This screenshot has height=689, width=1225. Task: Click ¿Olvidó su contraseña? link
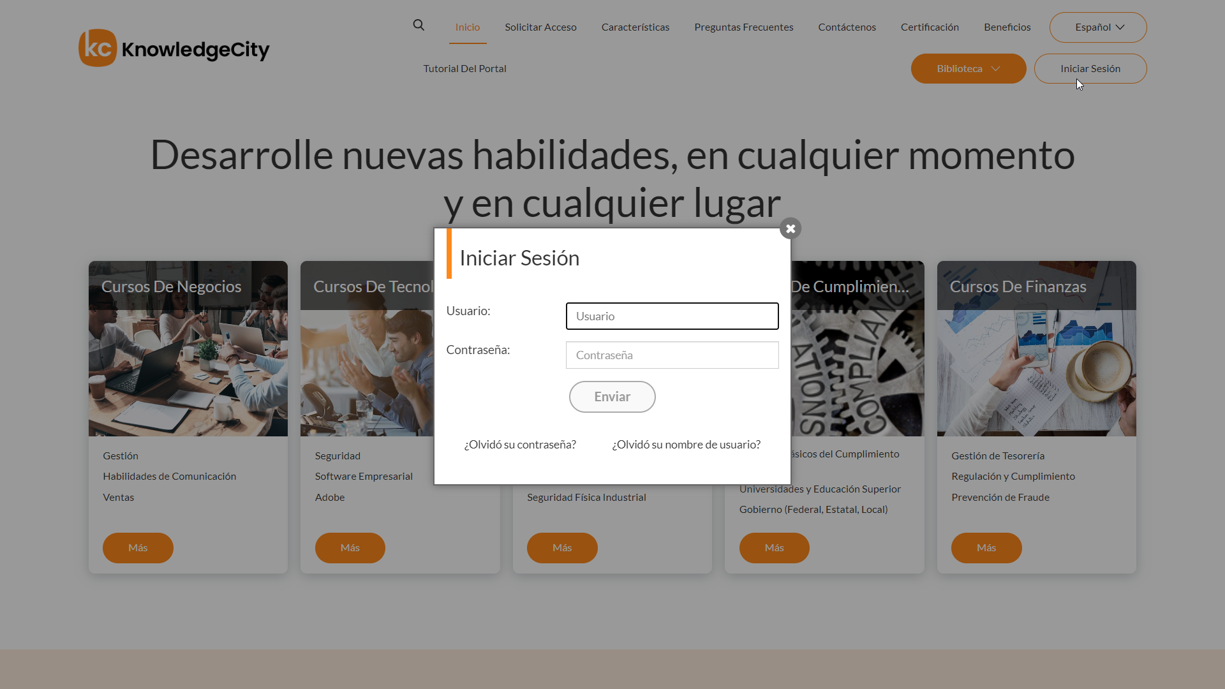pyautogui.click(x=520, y=445)
